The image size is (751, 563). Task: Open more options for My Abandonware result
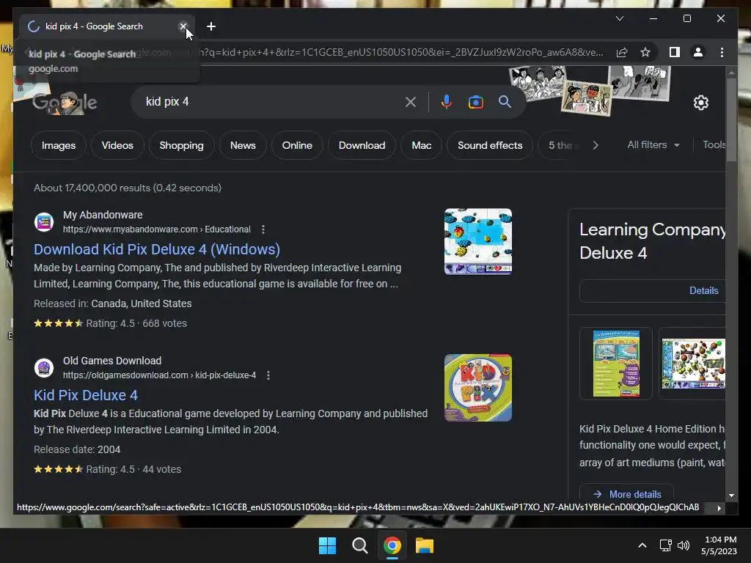(x=263, y=229)
